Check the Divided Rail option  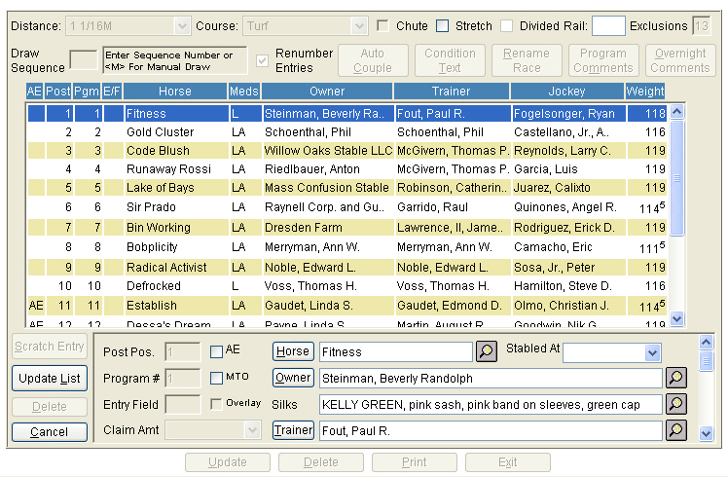click(x=507, y=26)
